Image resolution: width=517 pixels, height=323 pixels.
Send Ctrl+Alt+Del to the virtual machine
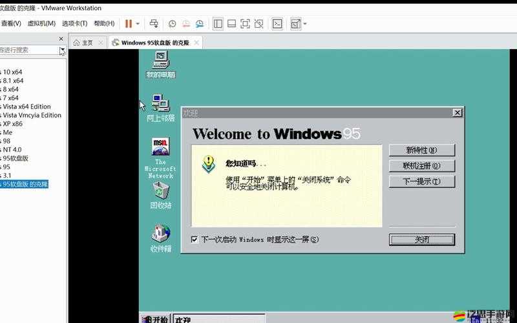pyautogui.click(x=154, y=24)
